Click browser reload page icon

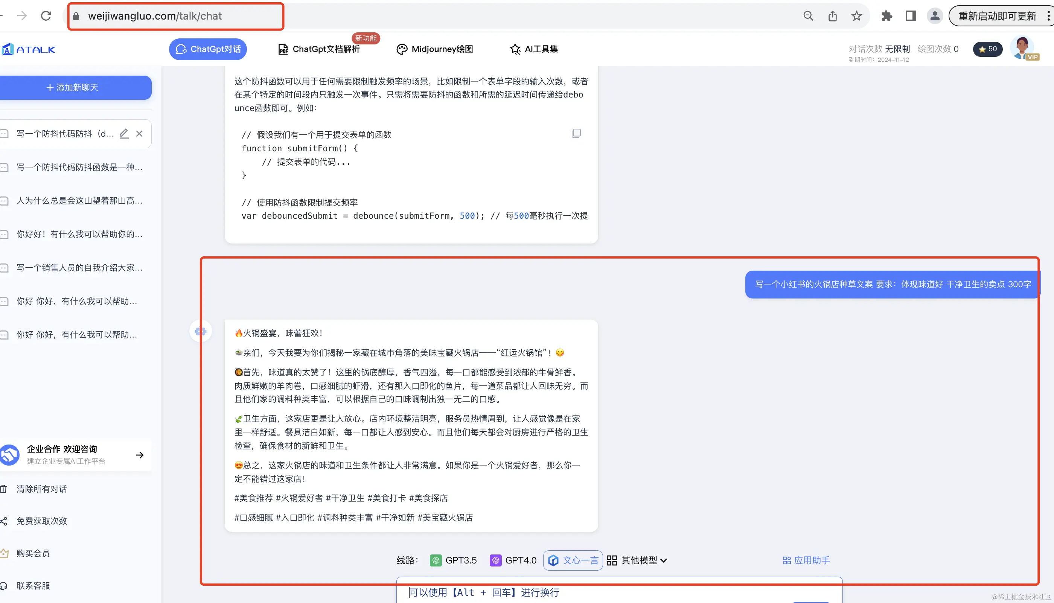tap(46, 16)
